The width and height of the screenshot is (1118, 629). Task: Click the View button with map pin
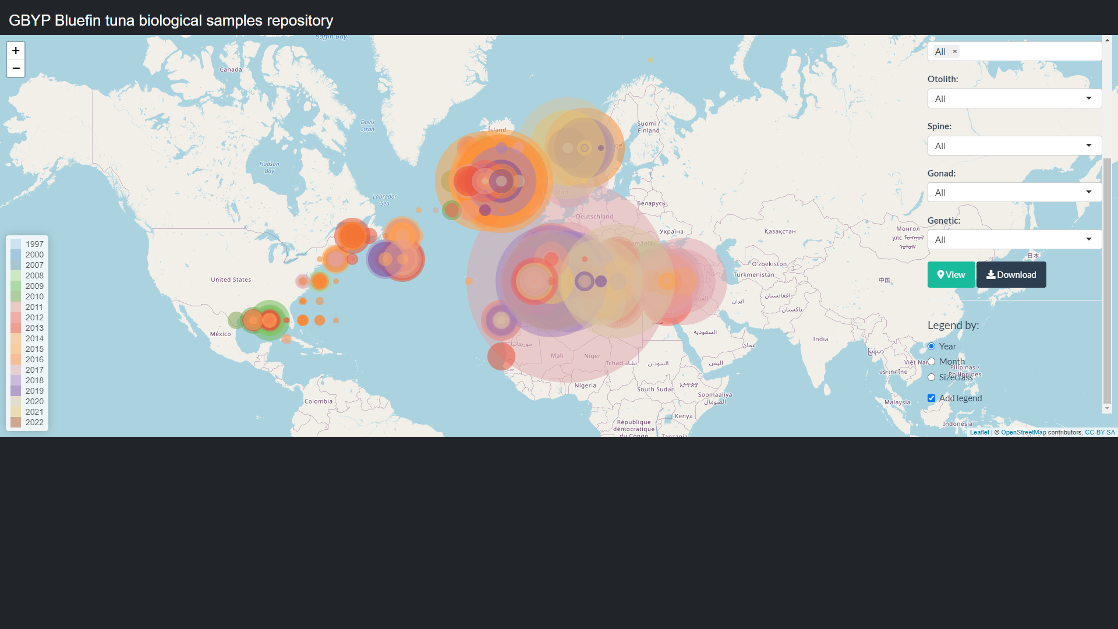951,275
